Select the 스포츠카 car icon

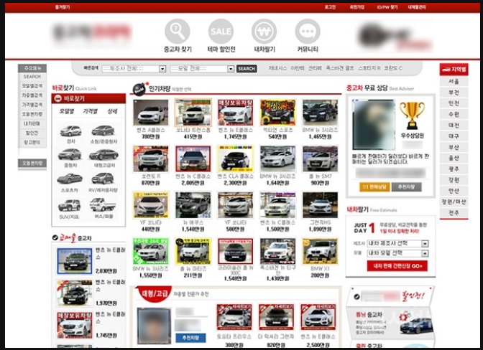point(70,179)
